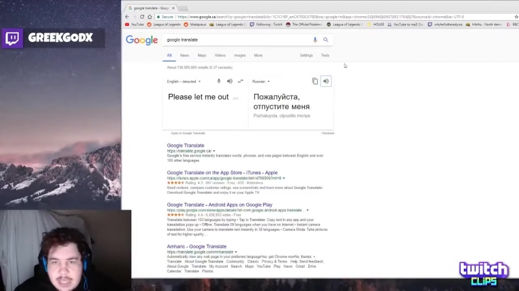Click the Google logo
The width and height of the screenshot is (519, 291).
pos(141,40)
